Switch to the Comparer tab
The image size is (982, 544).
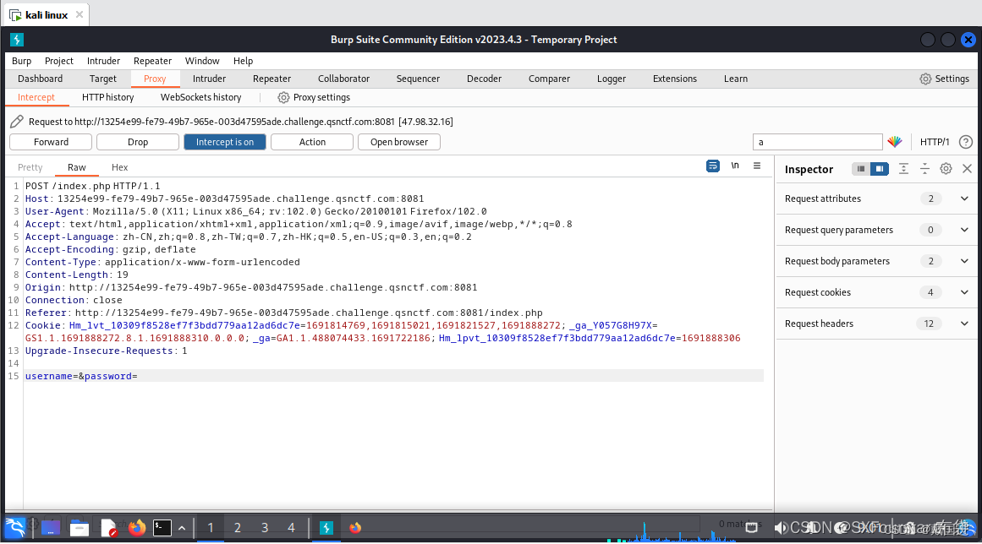(549, 79)
